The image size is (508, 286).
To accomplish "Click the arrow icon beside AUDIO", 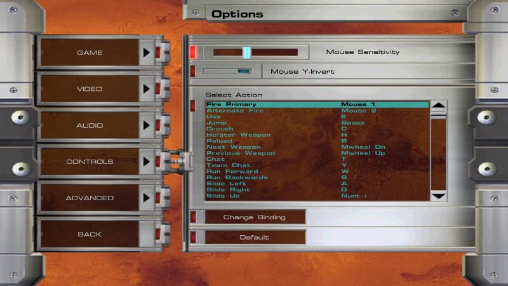I will (x=147, y=125).
